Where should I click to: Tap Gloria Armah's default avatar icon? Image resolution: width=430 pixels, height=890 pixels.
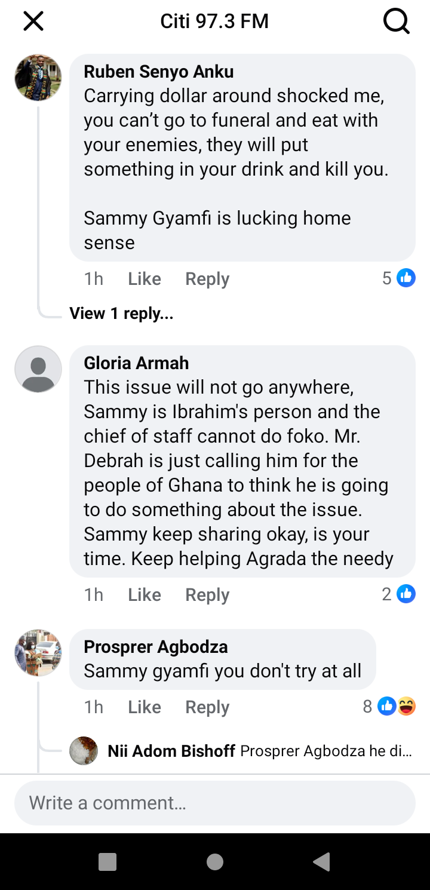point(38,369)
